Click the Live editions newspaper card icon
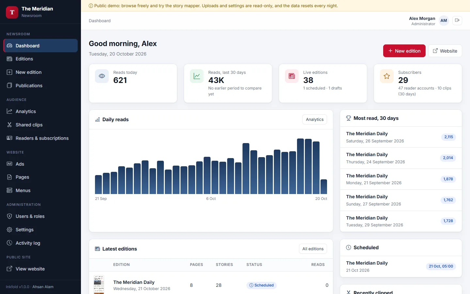Viewport: 470px width, 294px height. pyautogui.click(x=292, y=76)
